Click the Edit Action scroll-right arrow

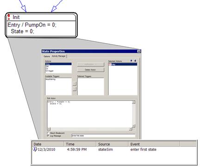tap(131, 129)
